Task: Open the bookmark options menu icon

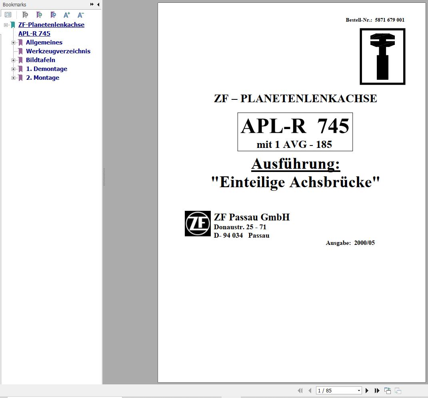Action: pyautogui.click(x=8, y=14)
